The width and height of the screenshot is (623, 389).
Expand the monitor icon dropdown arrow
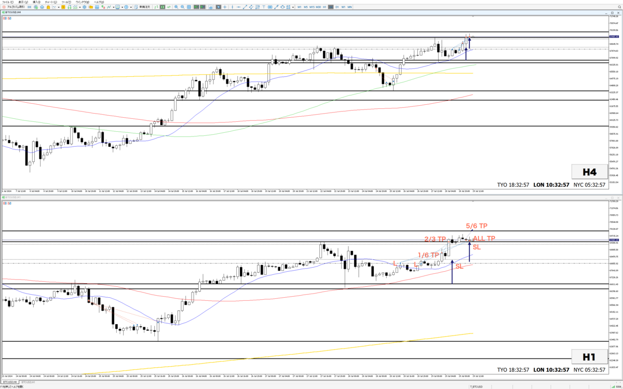point(122,7)
